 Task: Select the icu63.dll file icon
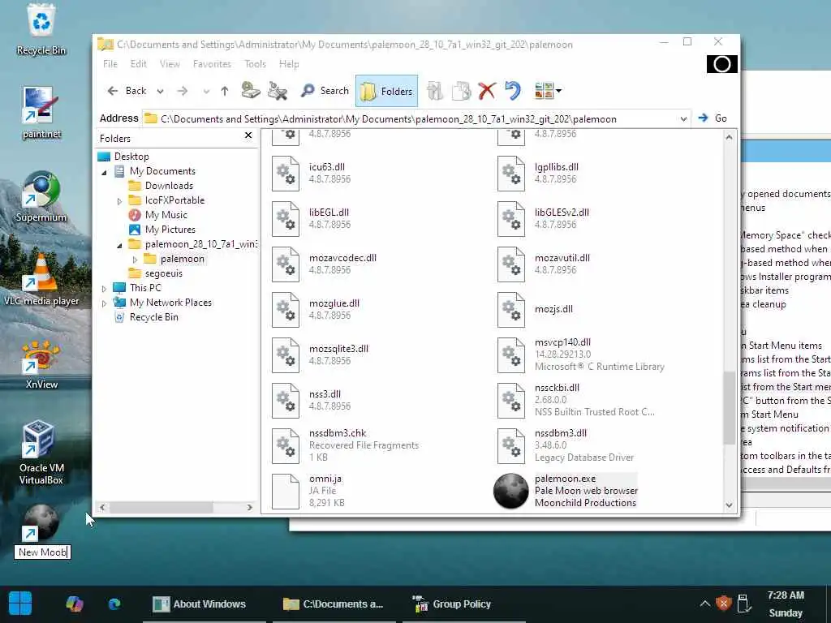point(286,174)
